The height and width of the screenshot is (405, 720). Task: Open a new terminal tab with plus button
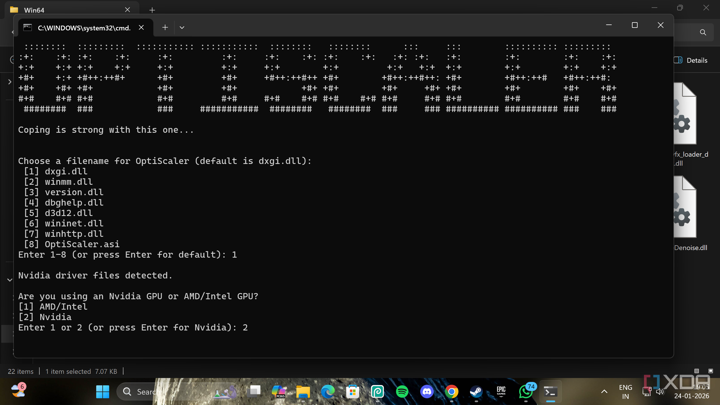click(165, 28)
